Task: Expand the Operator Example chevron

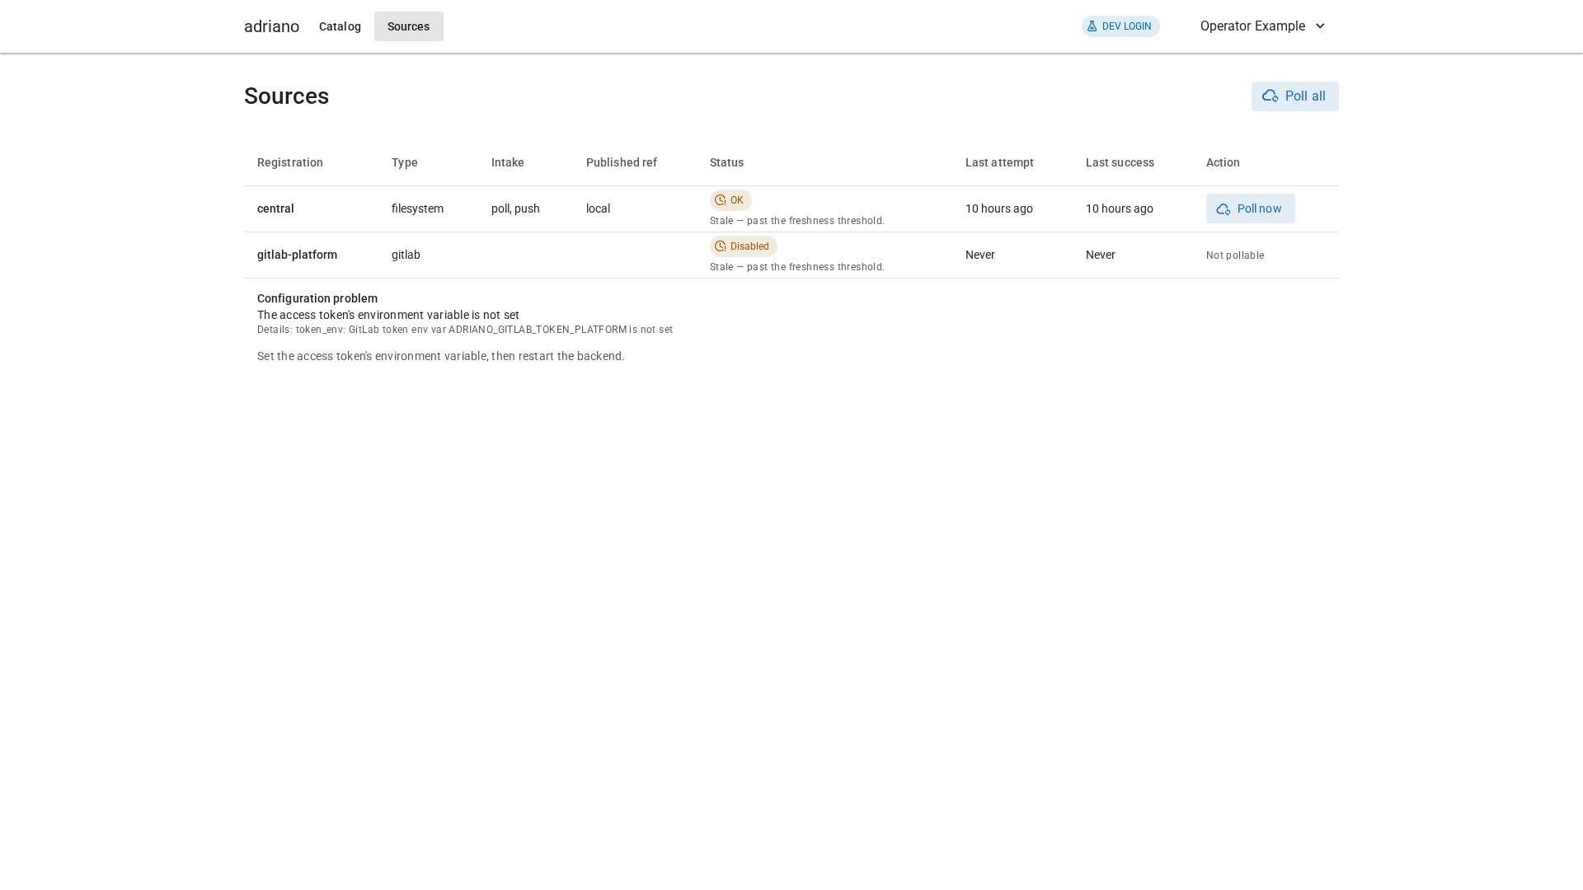Action: [1320, 26]
